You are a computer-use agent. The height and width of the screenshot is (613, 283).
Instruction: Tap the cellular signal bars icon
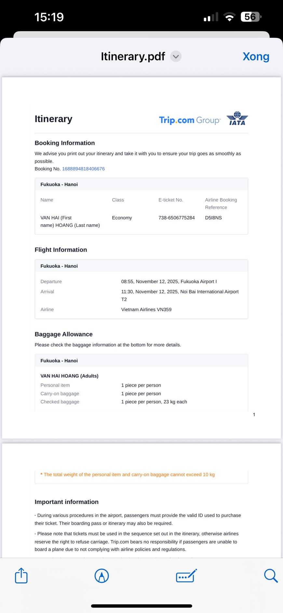(x=211, y=17)
